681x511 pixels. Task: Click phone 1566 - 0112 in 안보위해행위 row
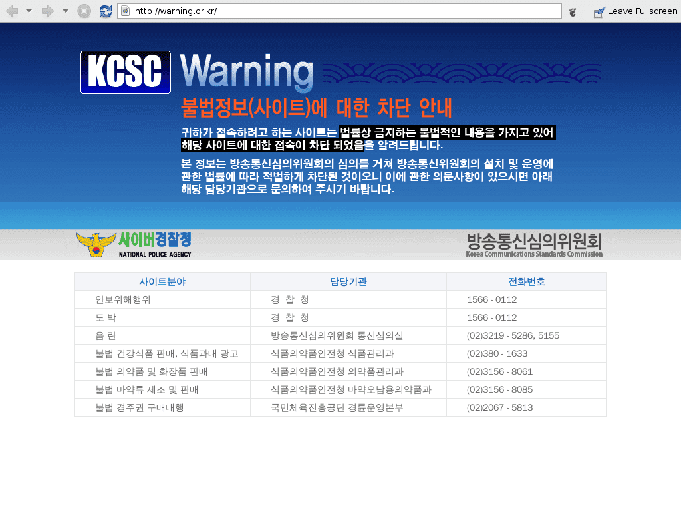pyautogui.click(x=491, y=300)
